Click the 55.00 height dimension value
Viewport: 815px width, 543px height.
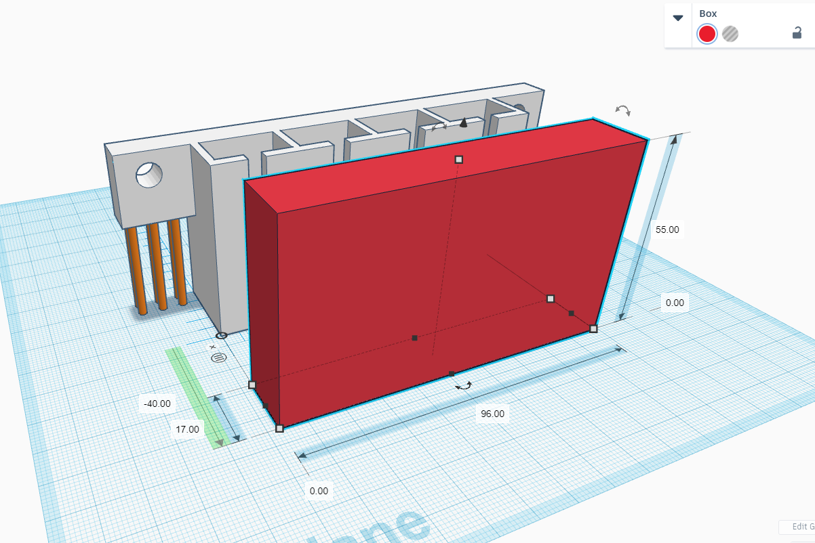click(x=667, y=230)
